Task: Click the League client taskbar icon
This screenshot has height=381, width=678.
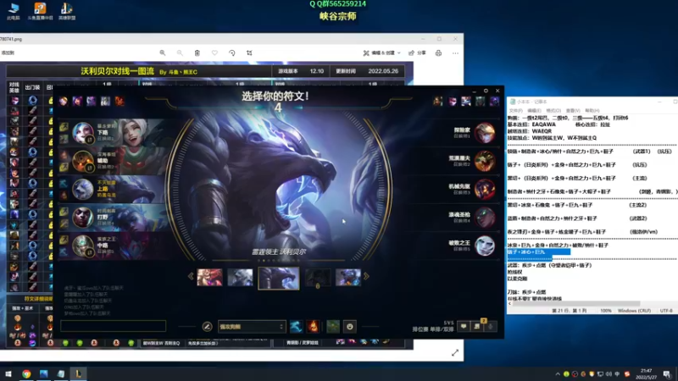Action: tap(78, 373)
